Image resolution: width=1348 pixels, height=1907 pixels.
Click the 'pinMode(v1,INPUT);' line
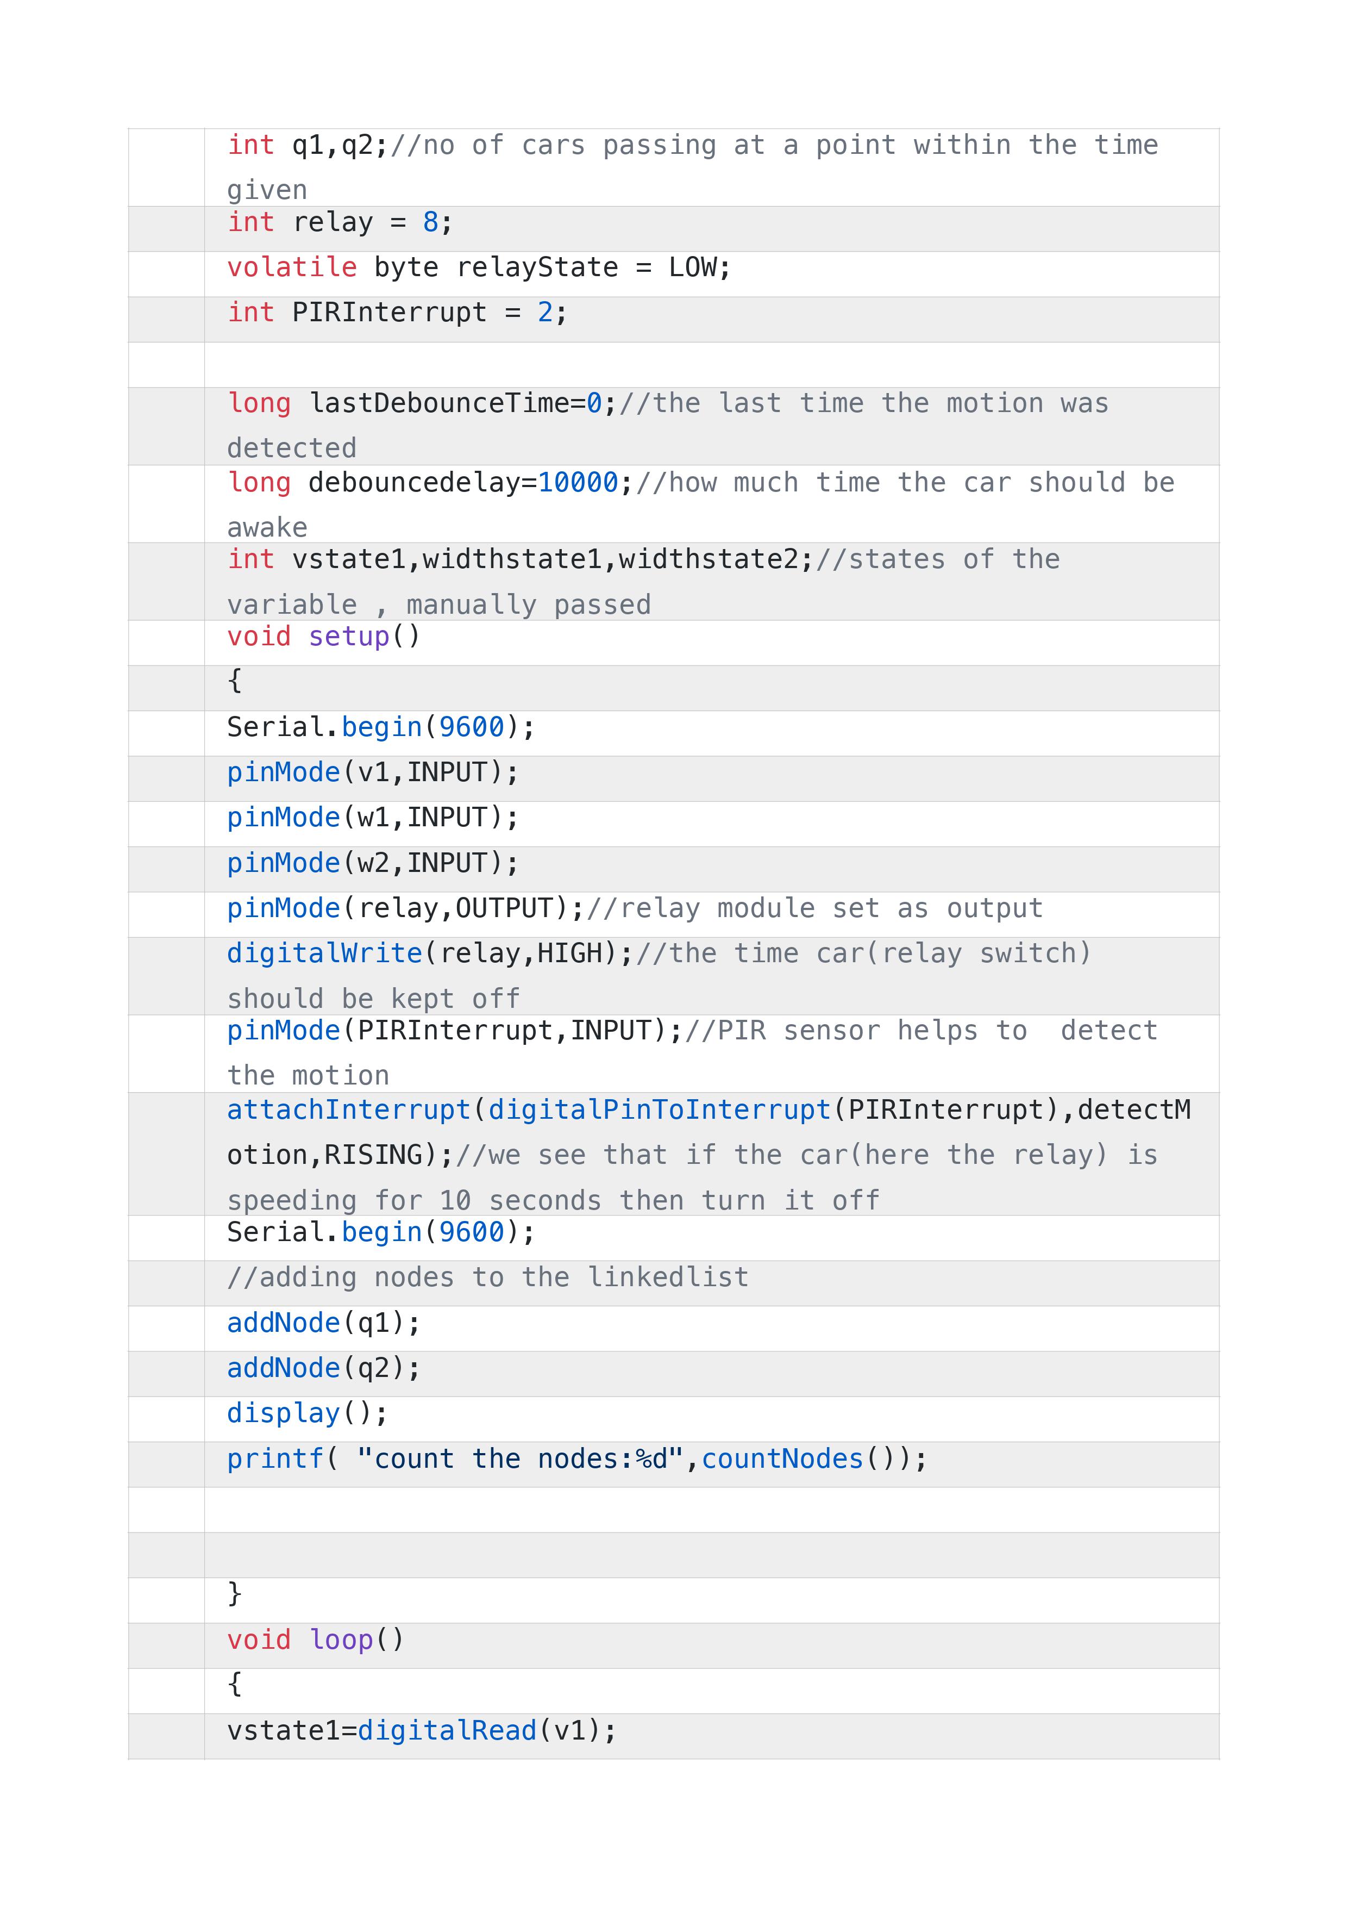(x=373, y=772)
